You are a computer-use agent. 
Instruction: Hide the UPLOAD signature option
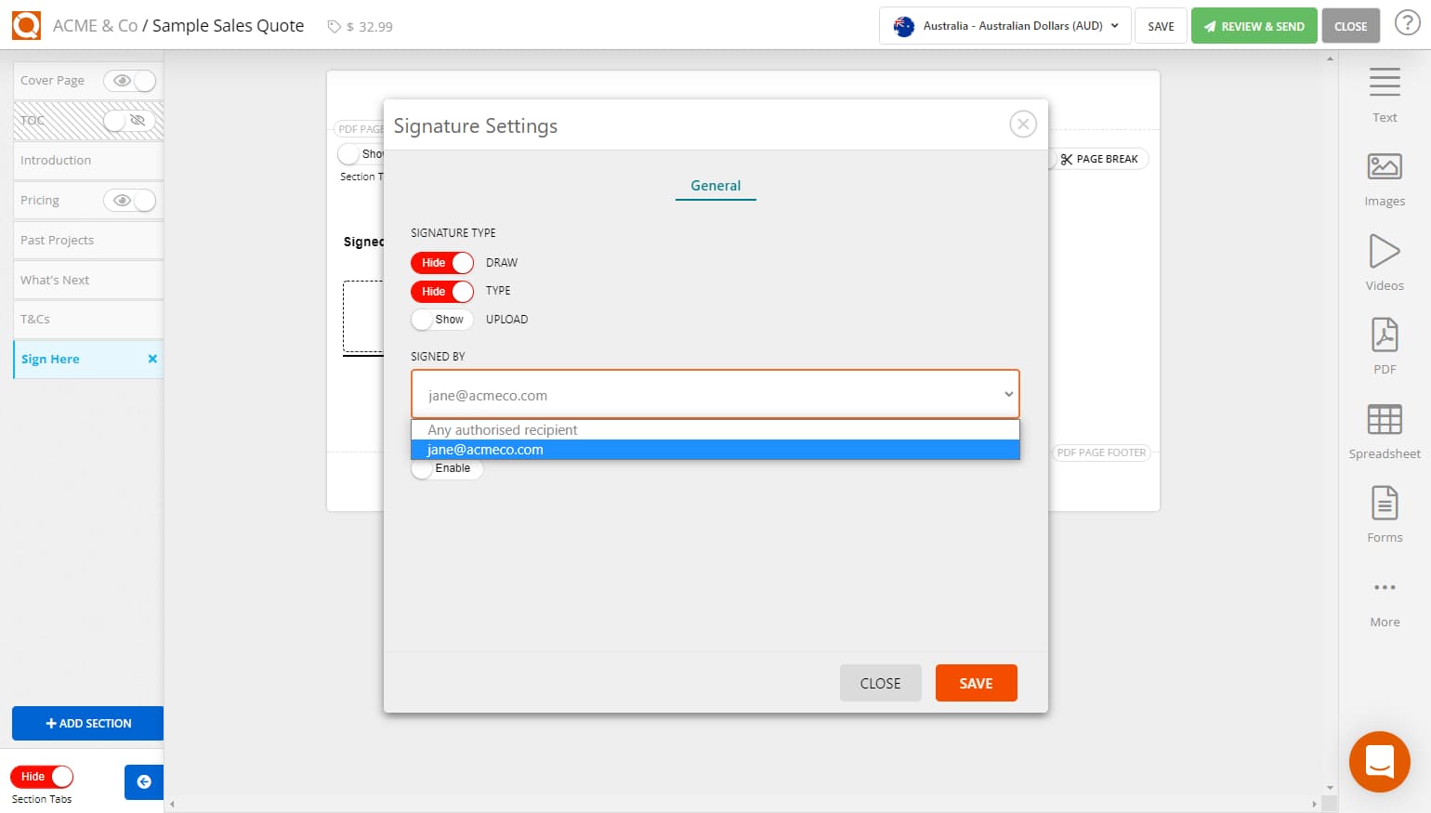441,320
